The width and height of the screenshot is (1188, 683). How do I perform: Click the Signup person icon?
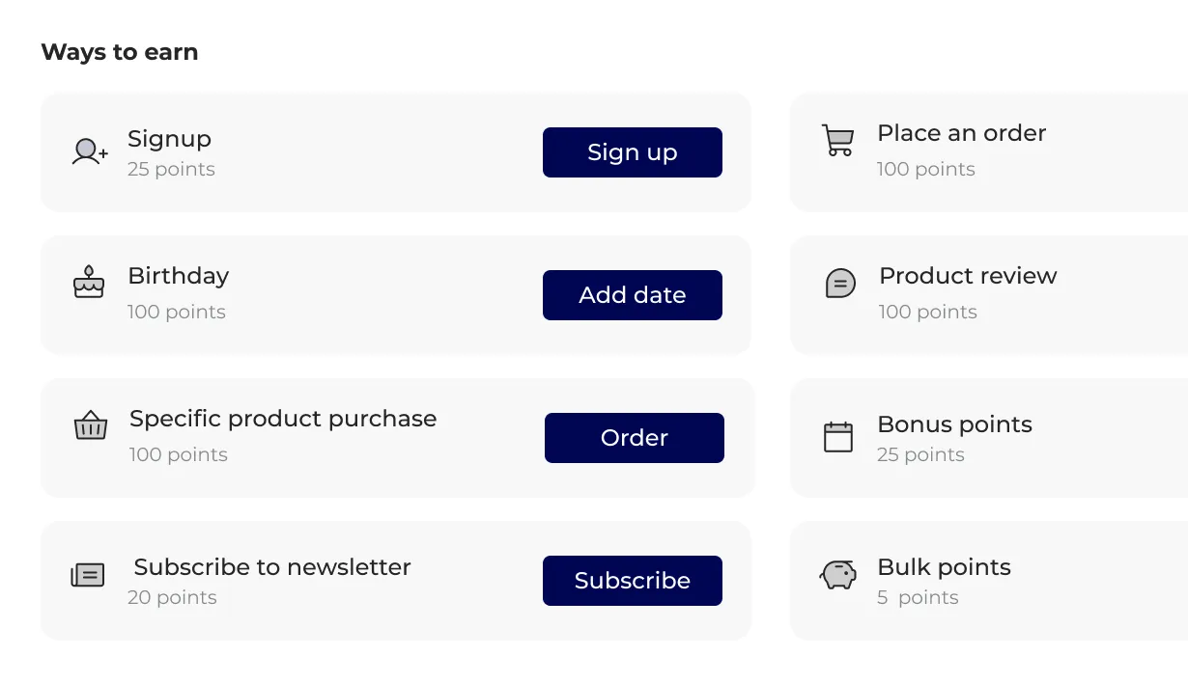[x=88, y=151]
